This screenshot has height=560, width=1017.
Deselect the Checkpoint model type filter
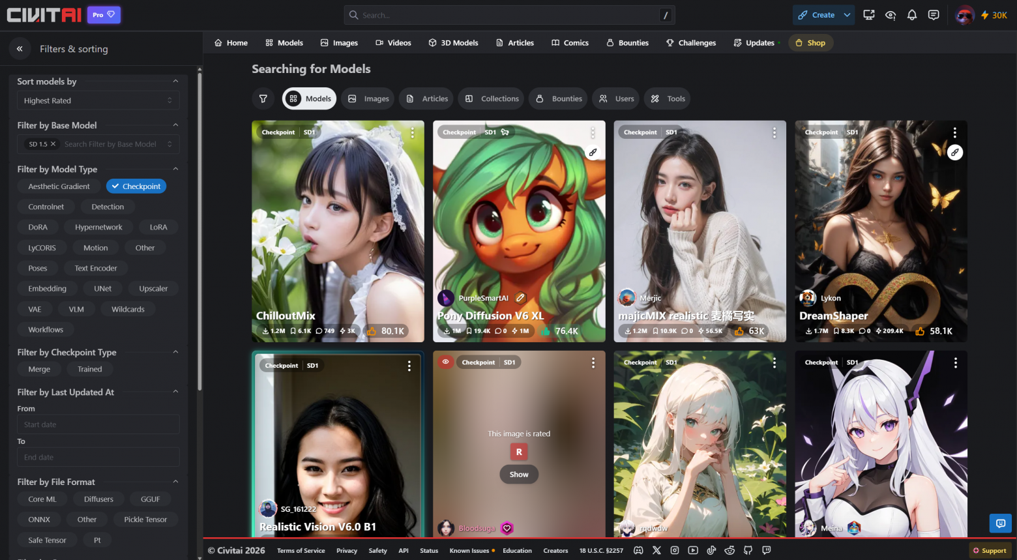[x=136, y=186]
